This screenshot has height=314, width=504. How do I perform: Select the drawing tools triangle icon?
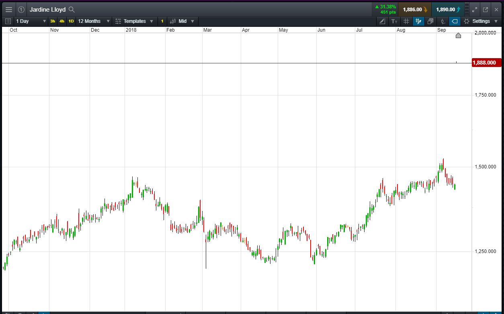382,21
